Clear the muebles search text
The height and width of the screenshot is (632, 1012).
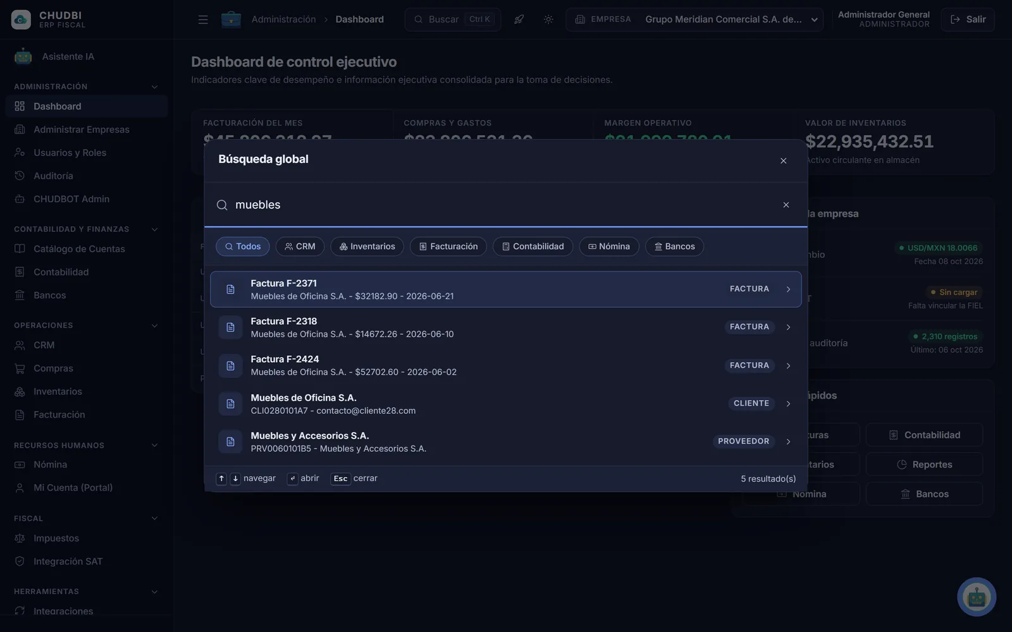pos(786,205)
